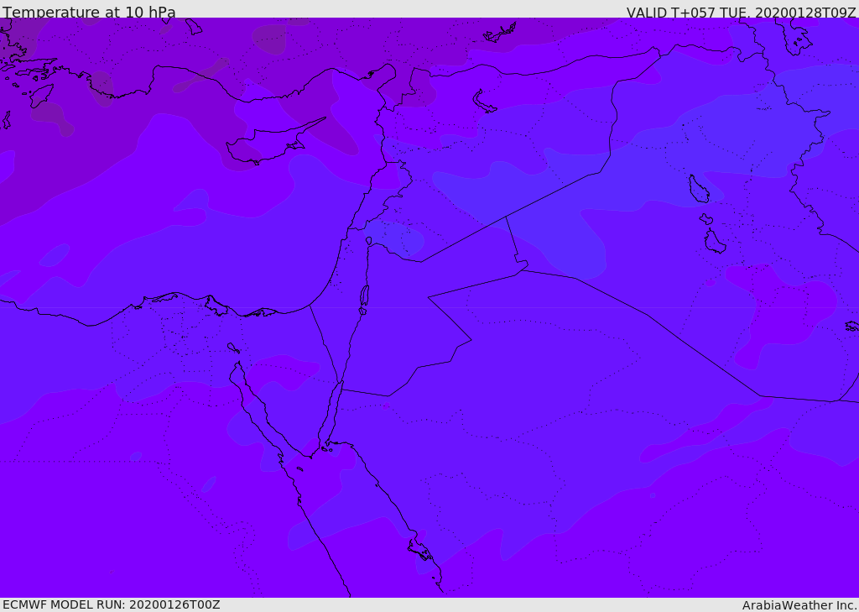This screenshot has height=612, width=859.
Task: Open the ArabiaWeather Inc. credit
Action: click(799, 605)
